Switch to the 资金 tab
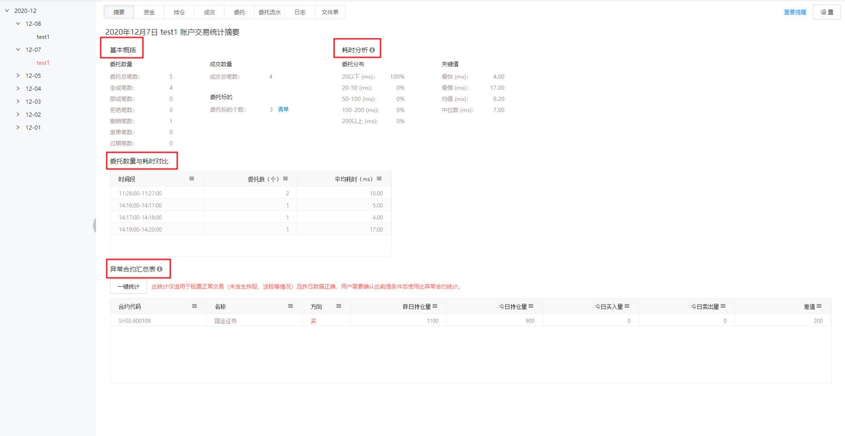Screen dimensions: 845x436 [x=149, y=13]
